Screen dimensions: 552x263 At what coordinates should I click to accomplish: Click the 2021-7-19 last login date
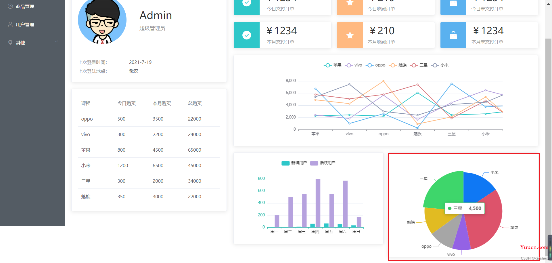[x=140, y=62]
